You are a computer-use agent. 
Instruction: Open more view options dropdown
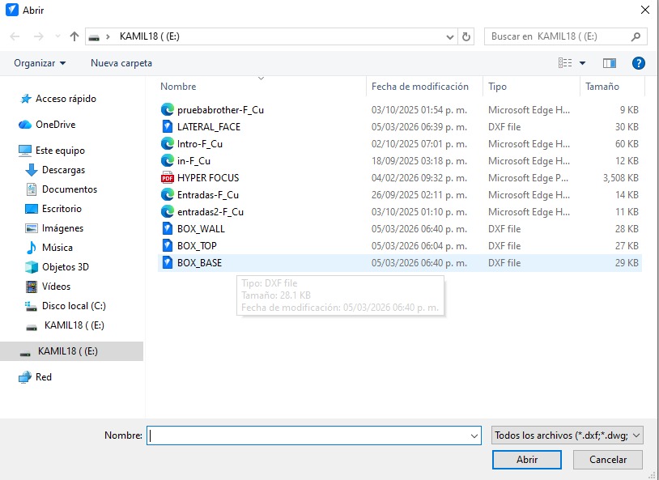583,63
